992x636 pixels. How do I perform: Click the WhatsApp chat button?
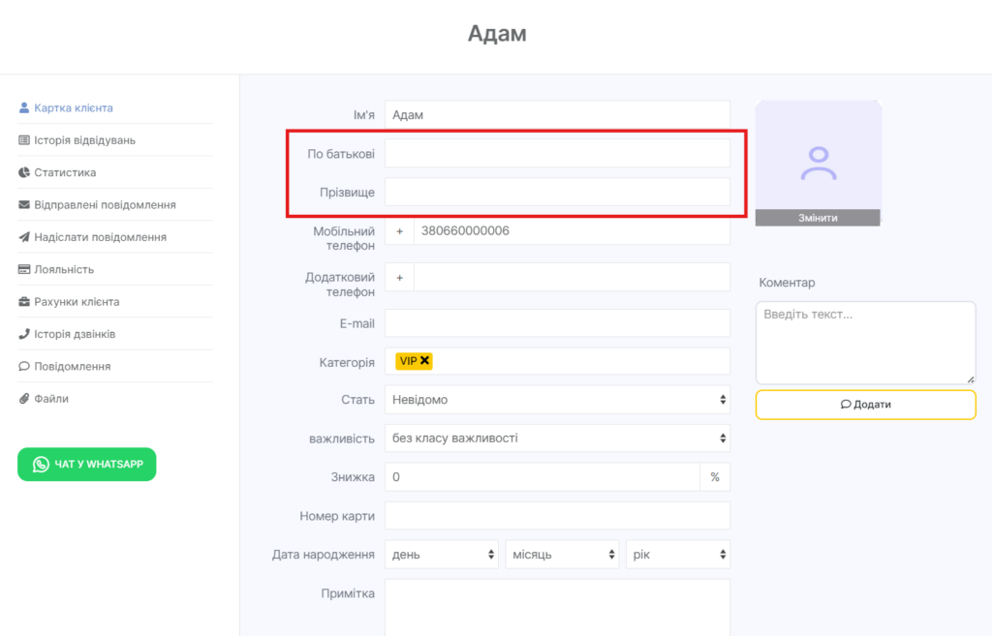click(x=87, y=465)
